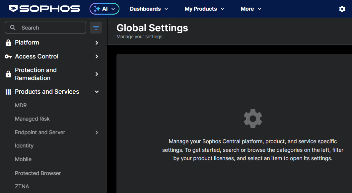The height and width of the screenshot is (193, 352).
Task: Click the Access Control key icon
Action: (x=8, y=56)
